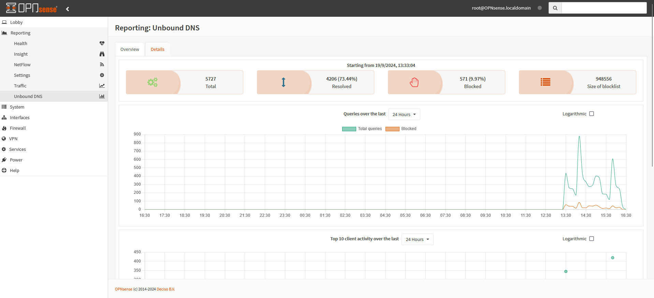Viewport: 654px width, 298px height.
Task: Click the NetFlow feed icon
Action: point(102,65)
